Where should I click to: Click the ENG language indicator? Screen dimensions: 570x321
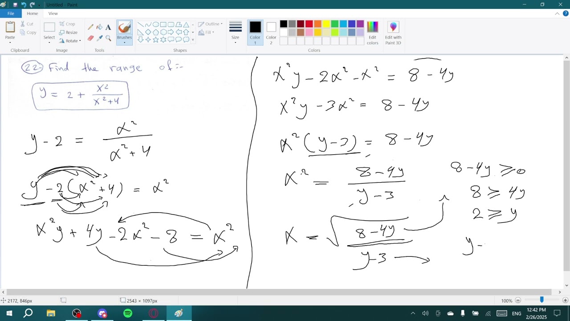[517, 313]
